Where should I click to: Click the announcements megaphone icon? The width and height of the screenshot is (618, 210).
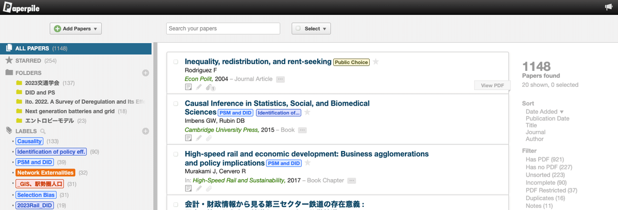(x=609, y=7)
